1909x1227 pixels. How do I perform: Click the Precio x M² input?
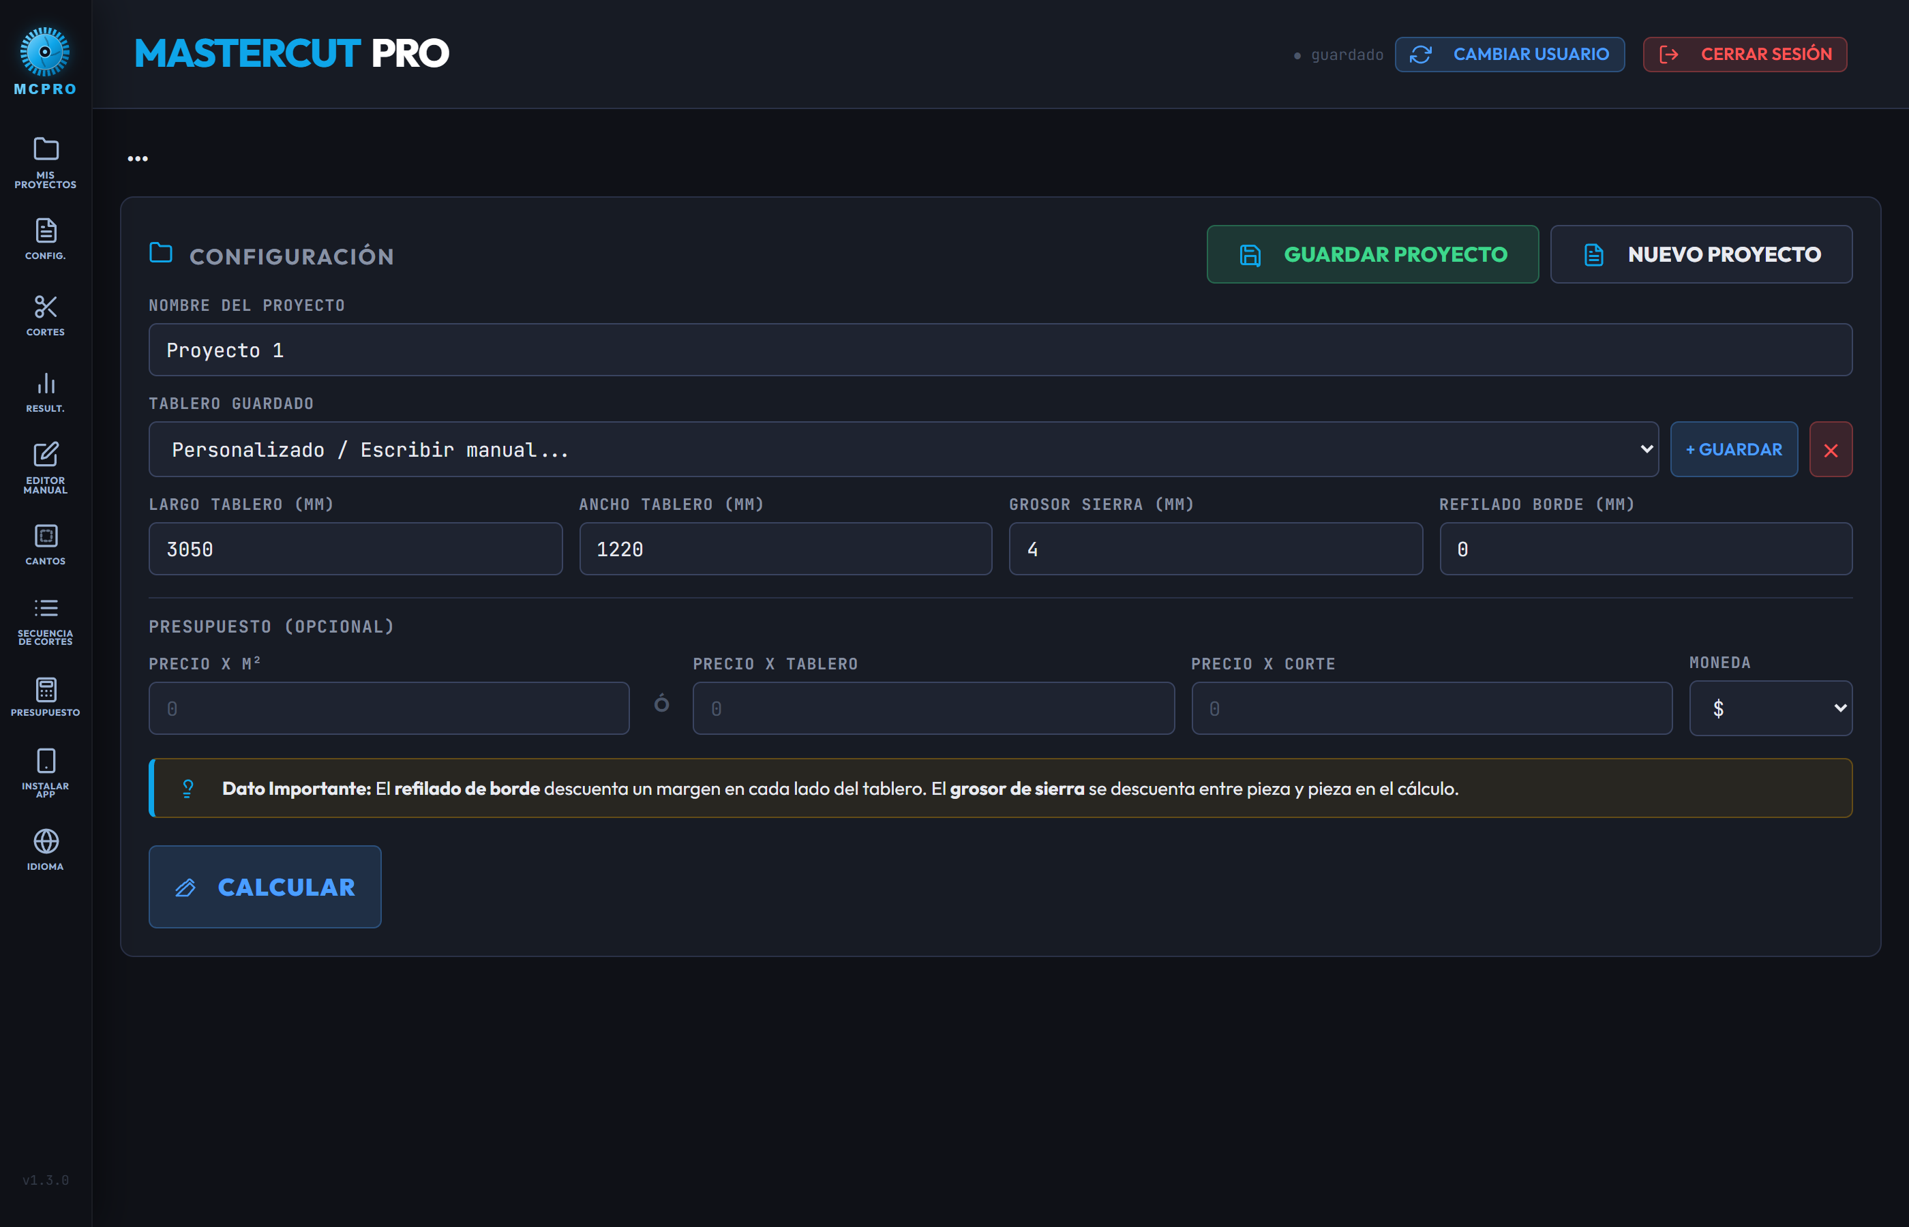389,708
